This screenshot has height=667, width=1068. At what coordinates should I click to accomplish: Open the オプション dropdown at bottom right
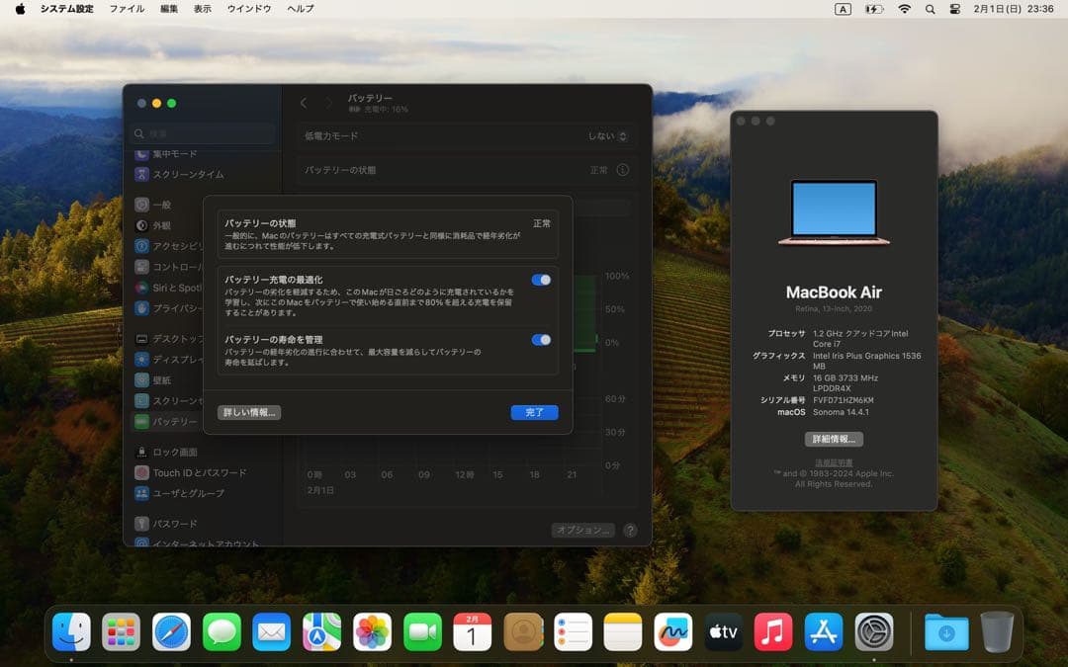582,530
